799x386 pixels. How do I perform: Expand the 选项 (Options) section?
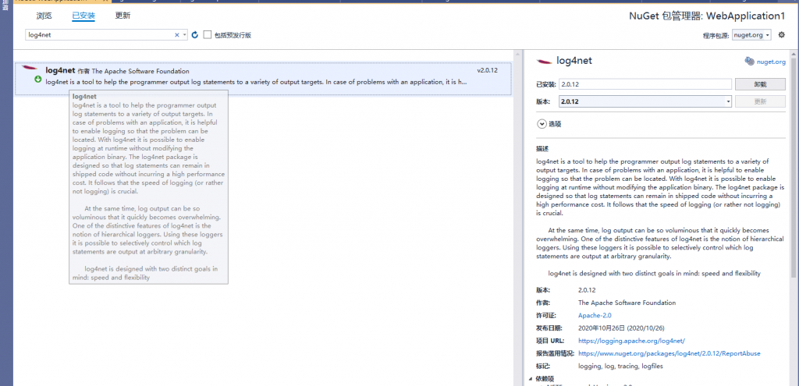tap(541, 124)
